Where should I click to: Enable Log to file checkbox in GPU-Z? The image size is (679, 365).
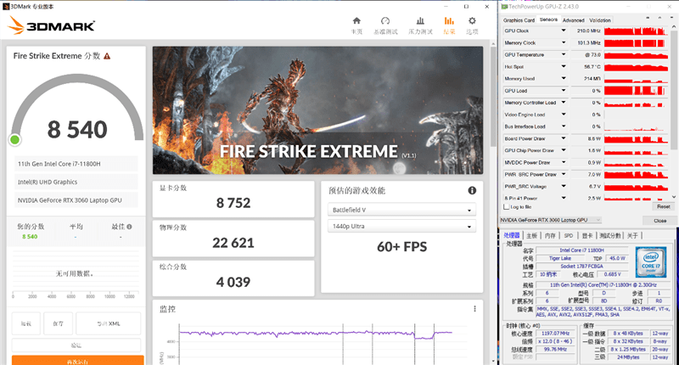(x=506, y=206)
